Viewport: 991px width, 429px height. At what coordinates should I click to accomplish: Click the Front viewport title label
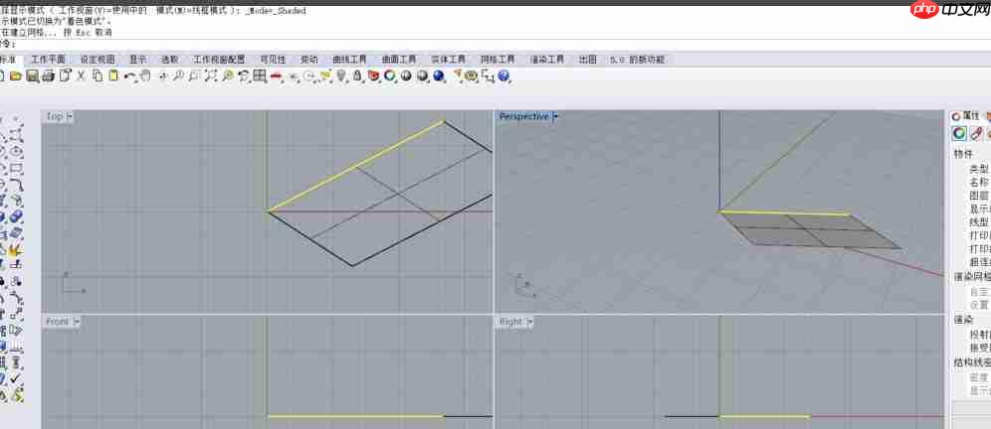pyautogui.click(x=57, y=322)
